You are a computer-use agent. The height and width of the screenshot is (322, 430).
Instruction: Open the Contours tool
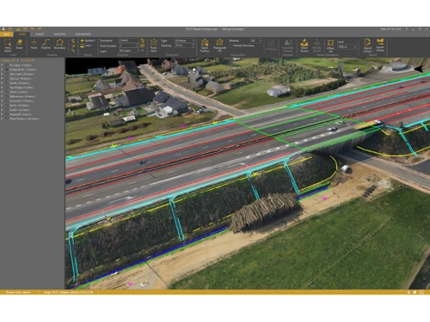(x=271, y=46)
